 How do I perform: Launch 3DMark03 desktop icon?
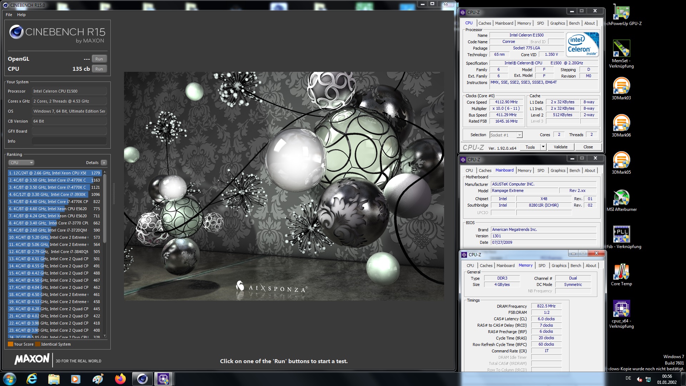coord(621,88)
